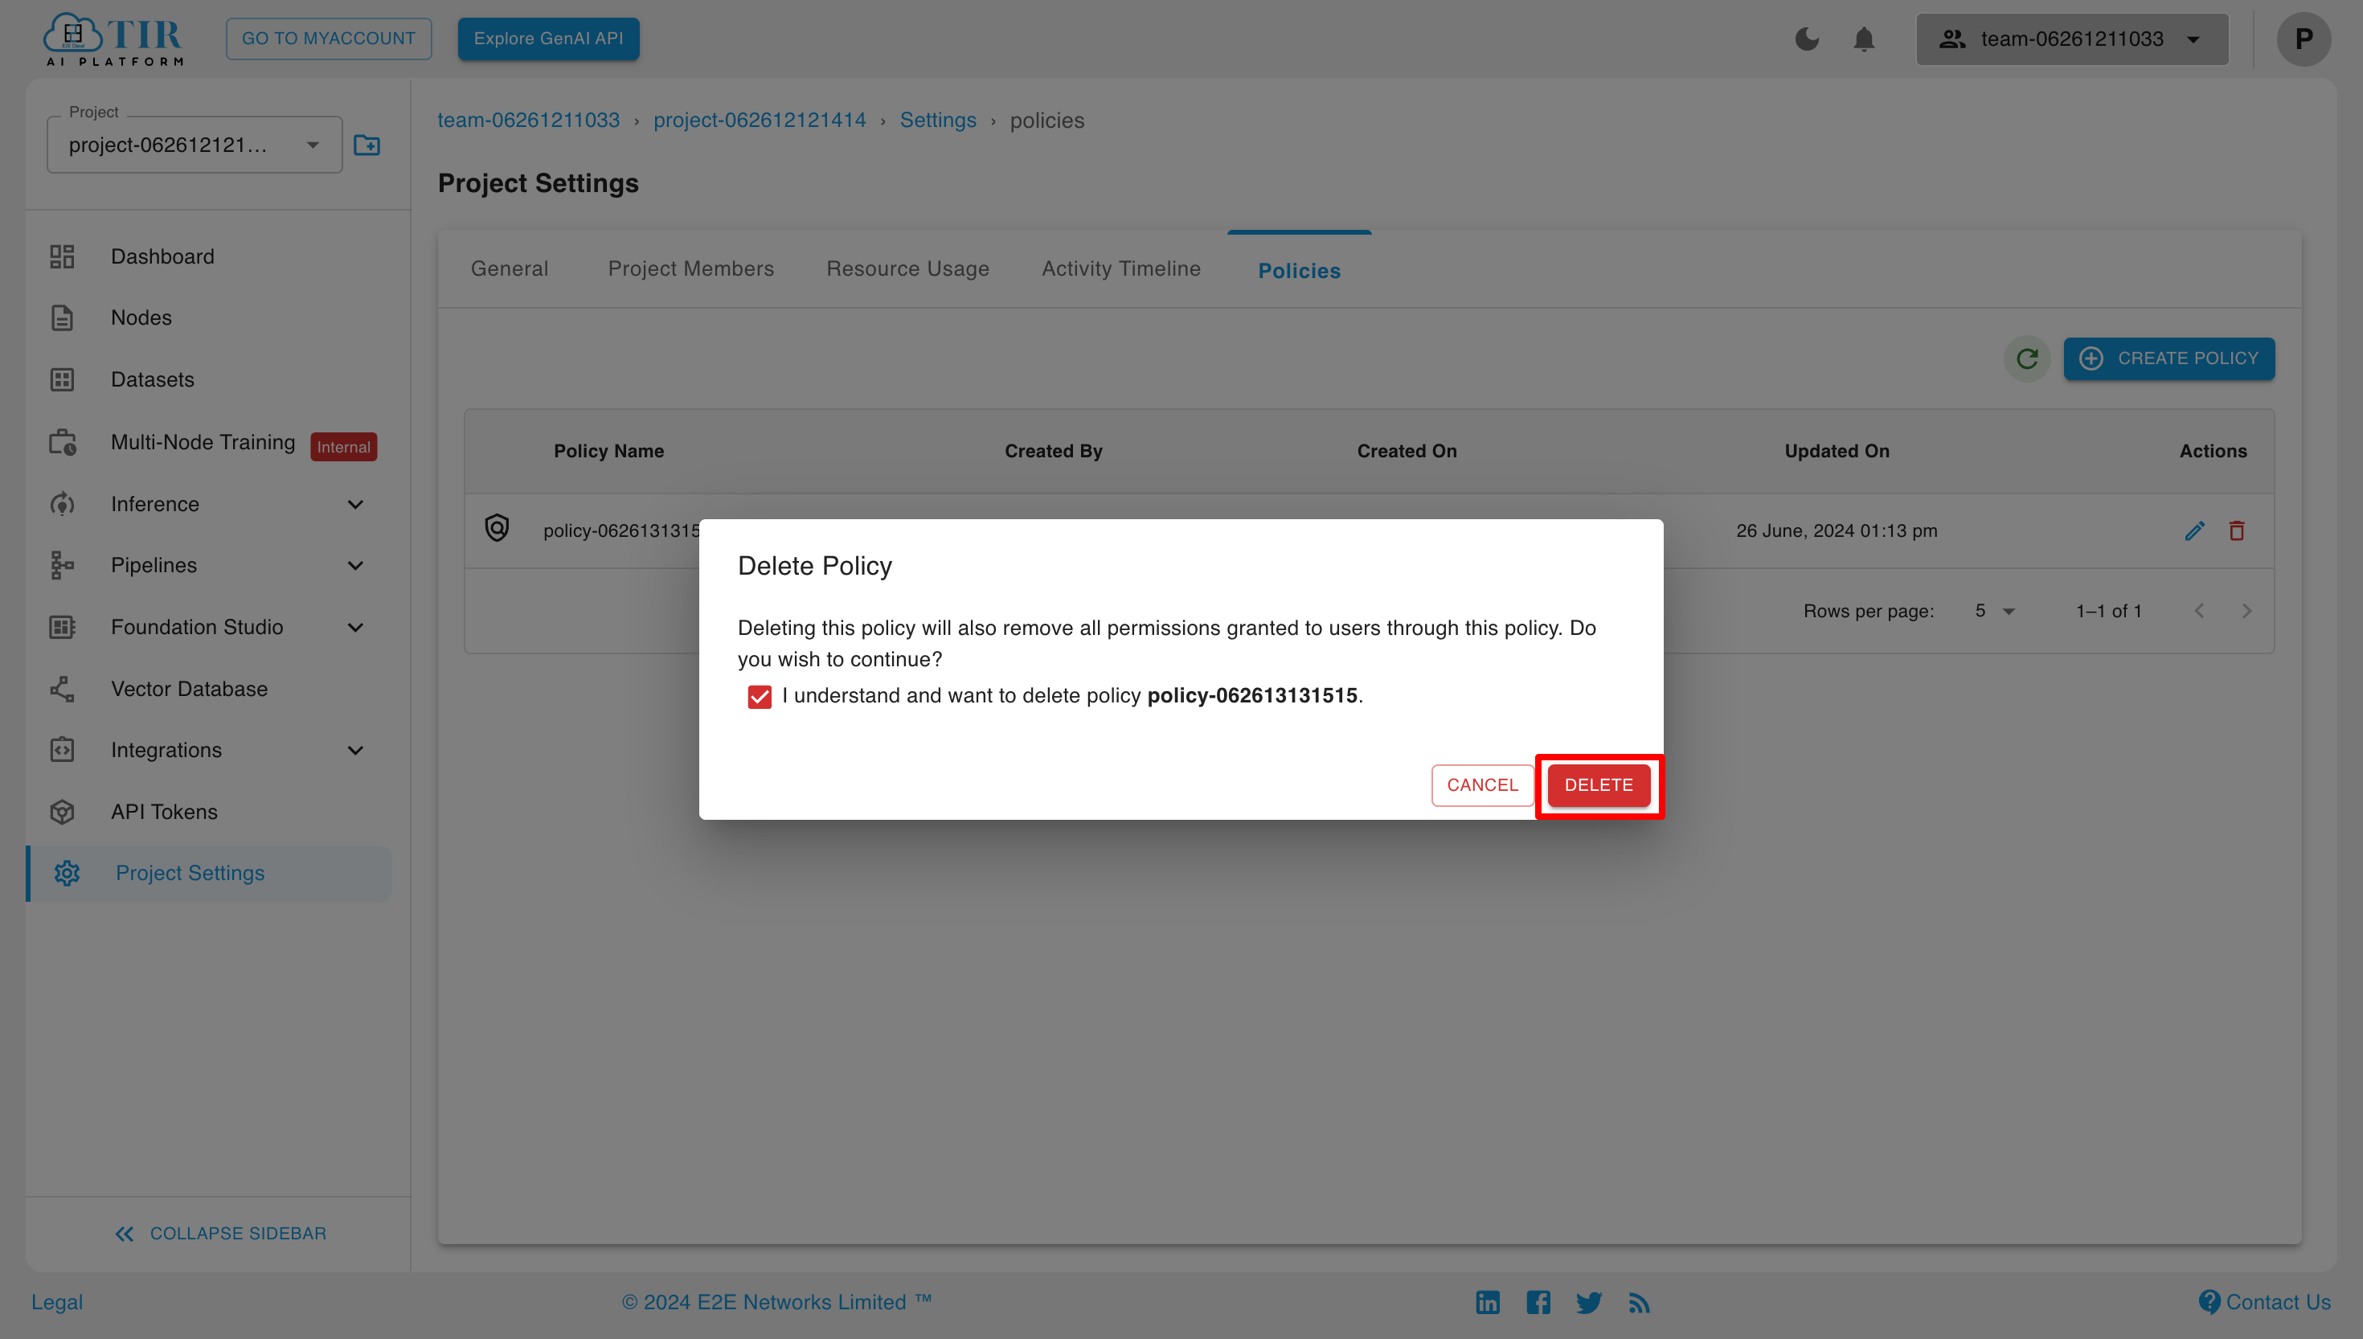Expand the Inference menu chevron
The width and height of the screenshot is (2363, 1339).
(x=356, y=504)
